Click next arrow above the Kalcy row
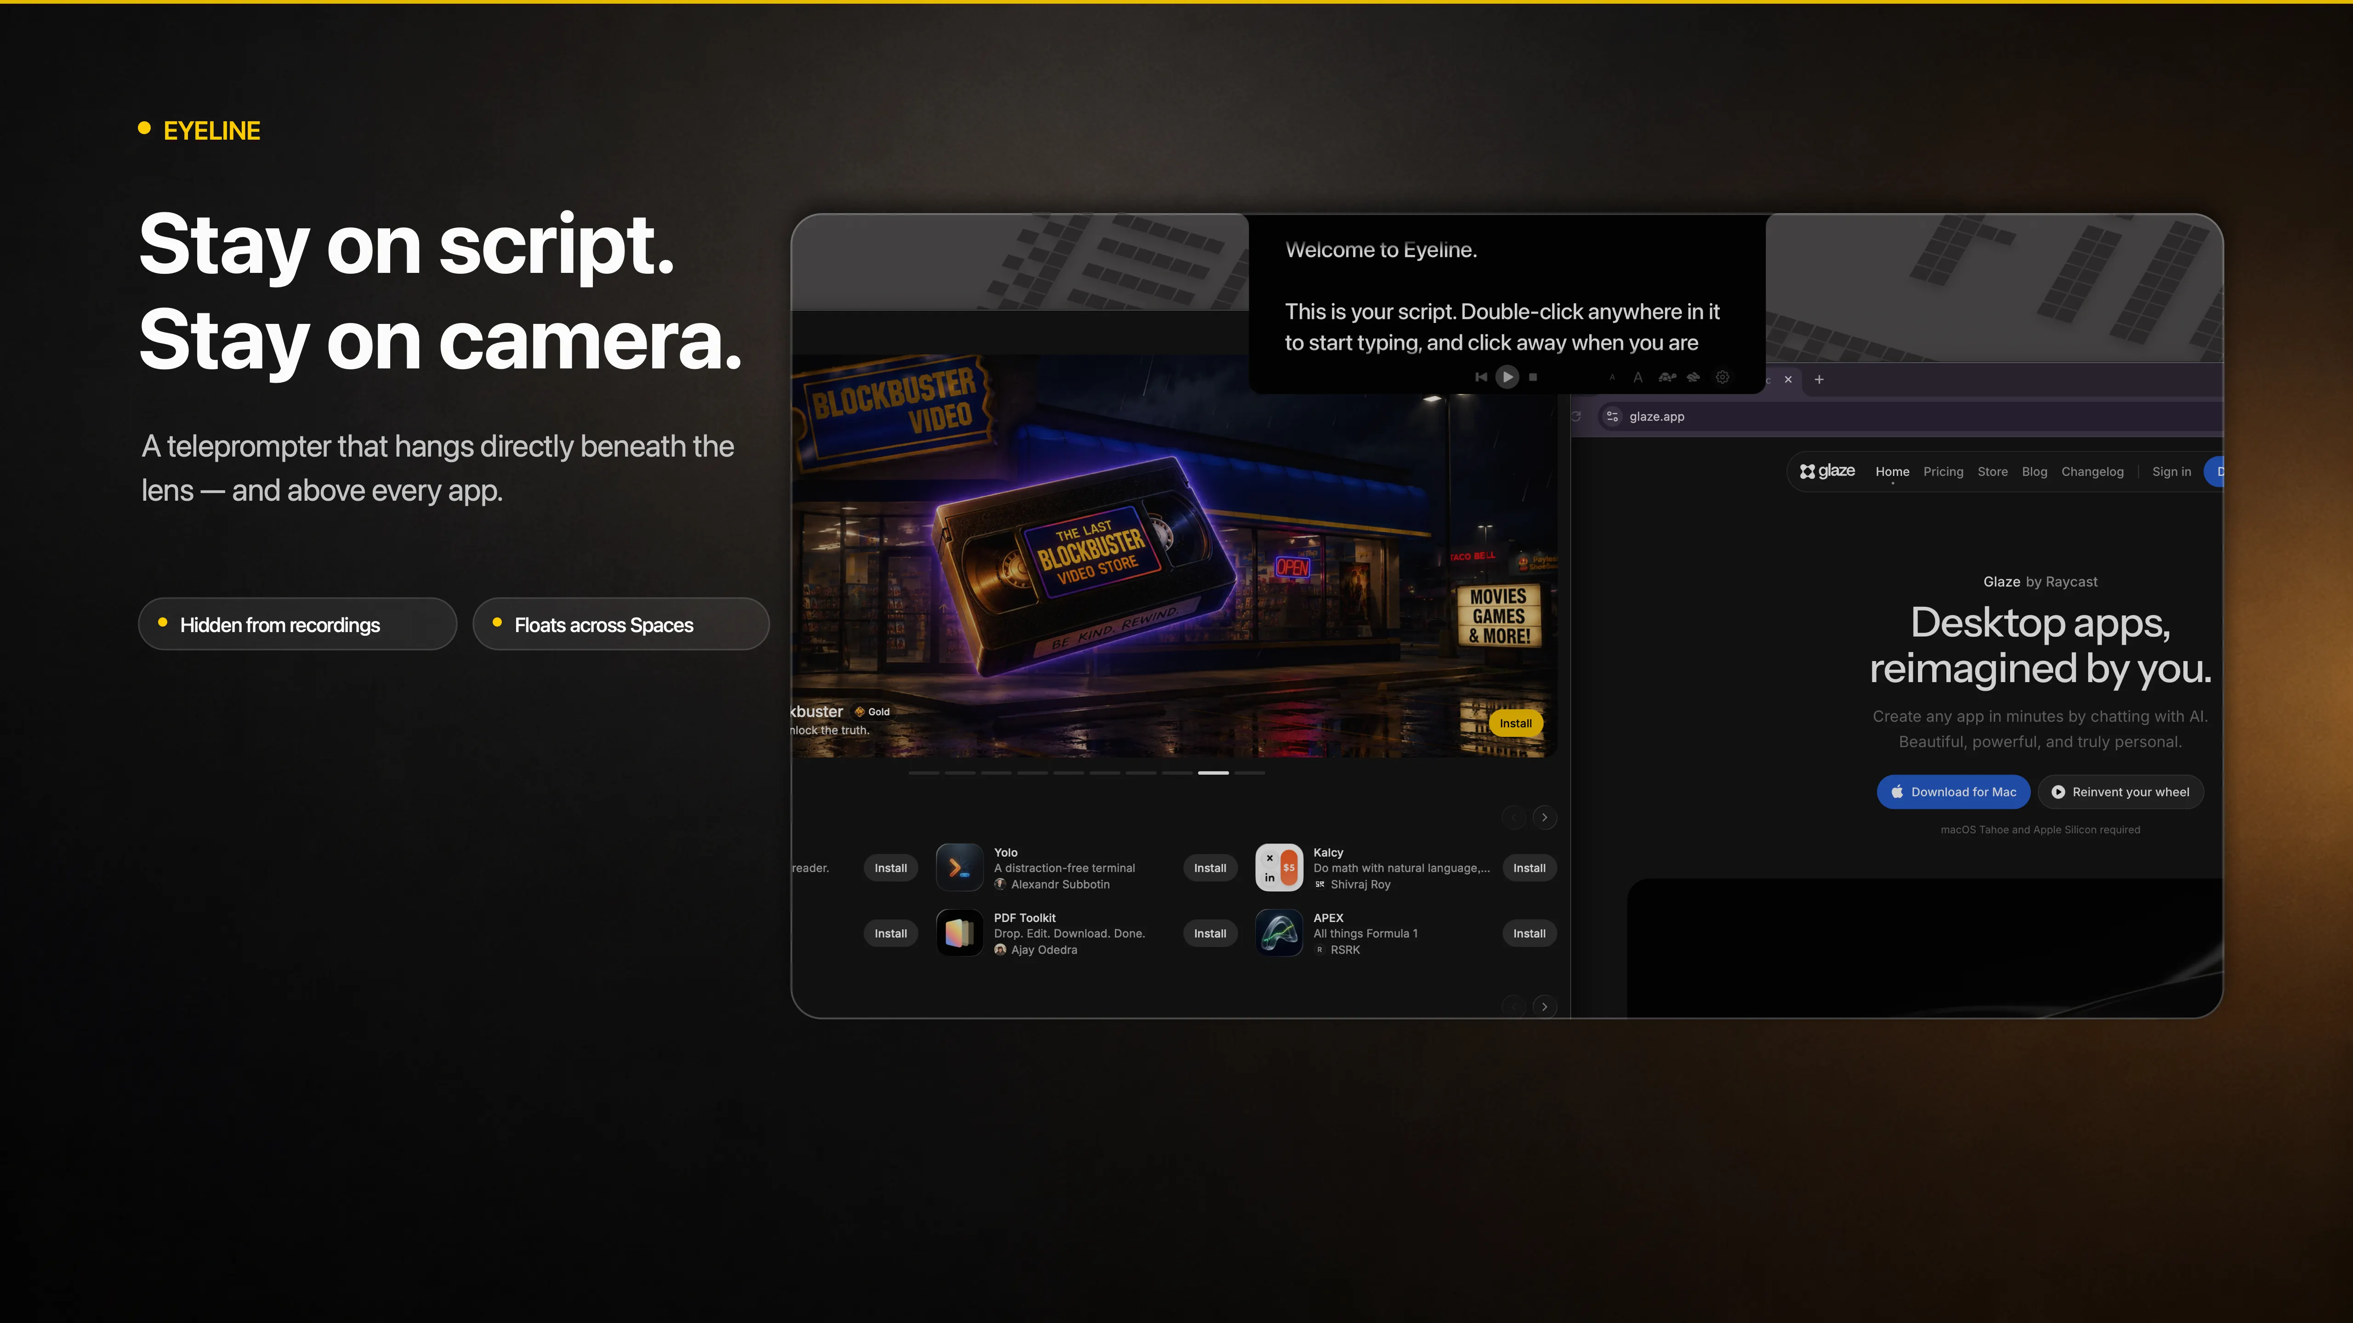 coord(1545,817)
